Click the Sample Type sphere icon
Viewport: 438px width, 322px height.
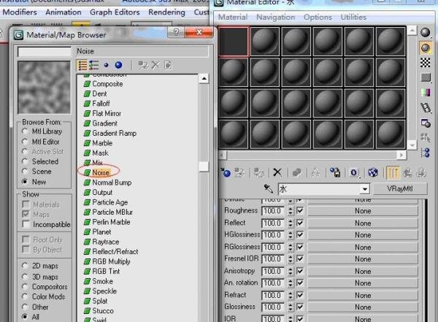tap(426, 33)
